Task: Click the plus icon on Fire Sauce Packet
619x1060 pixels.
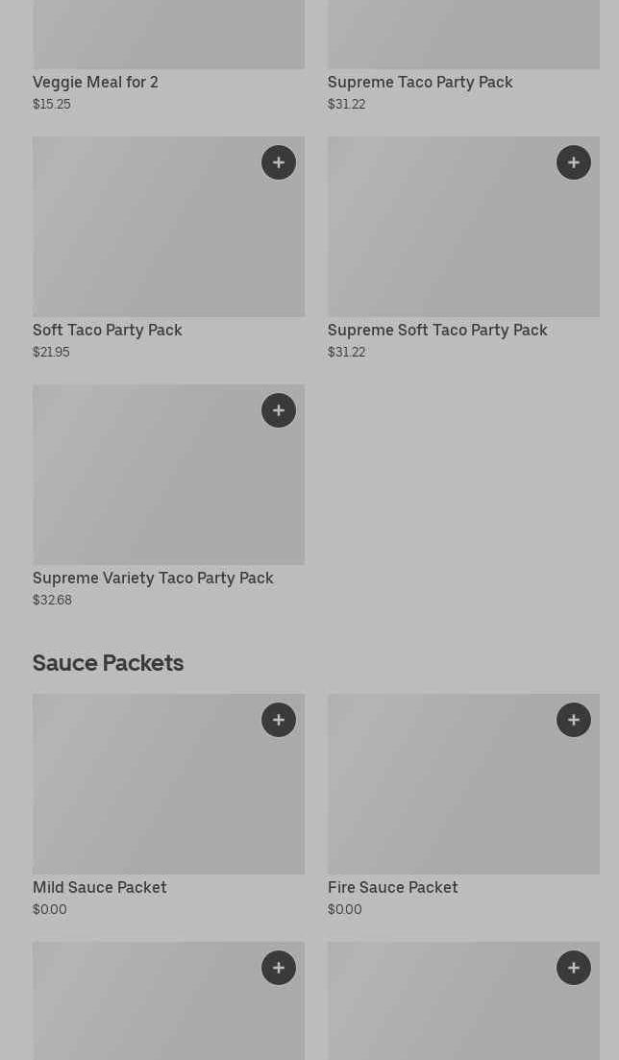Action: click(x=573, y=720)
